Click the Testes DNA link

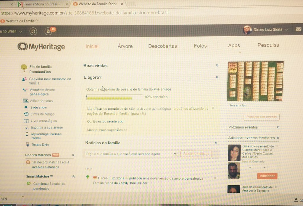pos(40,145)
